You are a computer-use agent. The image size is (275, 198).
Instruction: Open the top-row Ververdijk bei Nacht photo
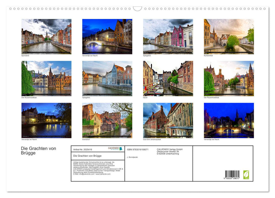pyautogui.click(x=107, y=36)
